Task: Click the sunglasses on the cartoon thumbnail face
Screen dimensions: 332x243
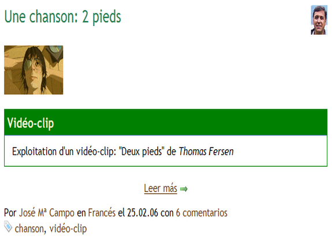Action: (32, 65)
